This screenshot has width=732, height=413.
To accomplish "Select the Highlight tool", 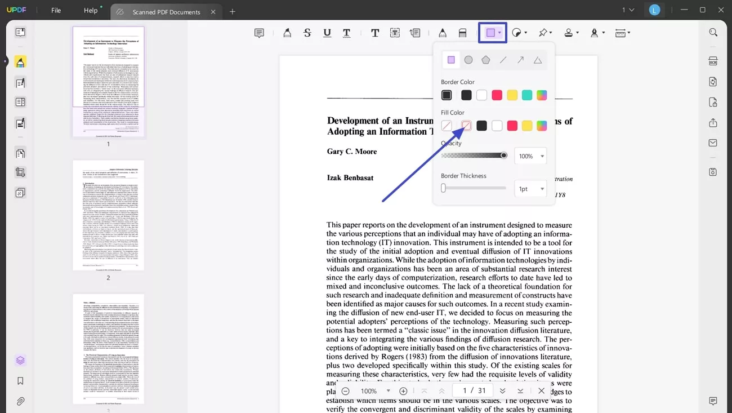I will coord(287,33).
